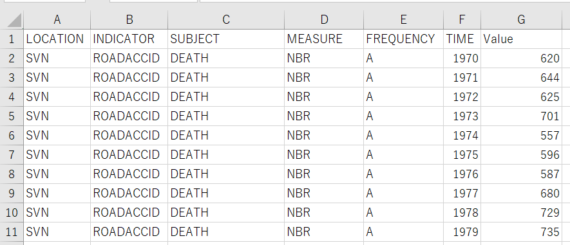Image resolution: width=570 pixels, height=245 pixels.
Task: Select row 11 header
Action: click(12, 232)
